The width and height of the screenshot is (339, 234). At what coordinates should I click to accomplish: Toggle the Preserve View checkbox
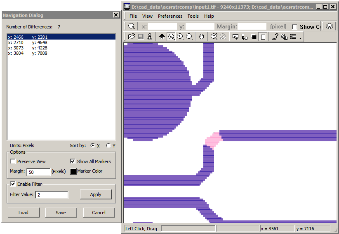click(x=13, y=161)
